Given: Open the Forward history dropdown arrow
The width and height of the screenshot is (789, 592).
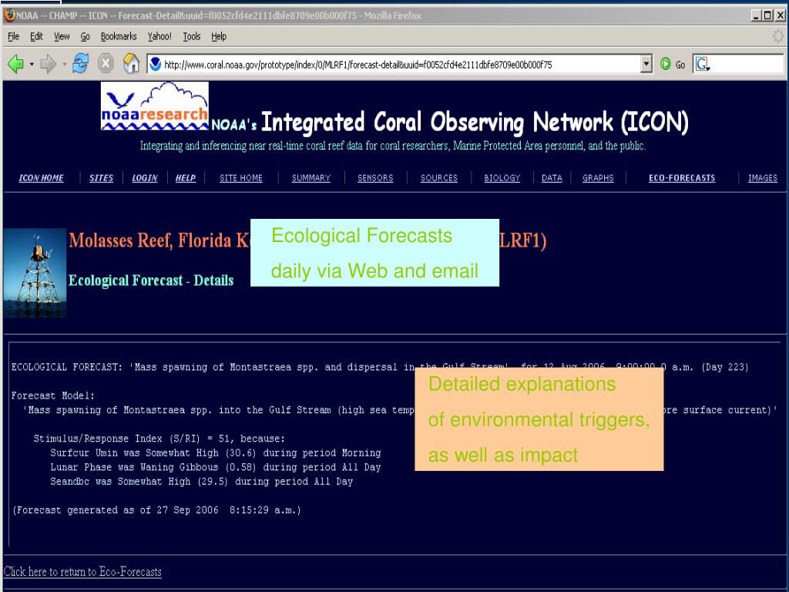Looking at the screenshot, I should point(65,65).
